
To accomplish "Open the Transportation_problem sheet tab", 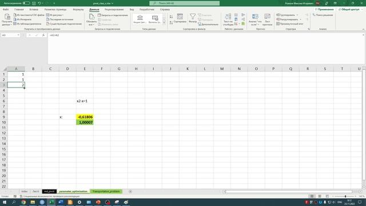I will (x=106, y=191).
